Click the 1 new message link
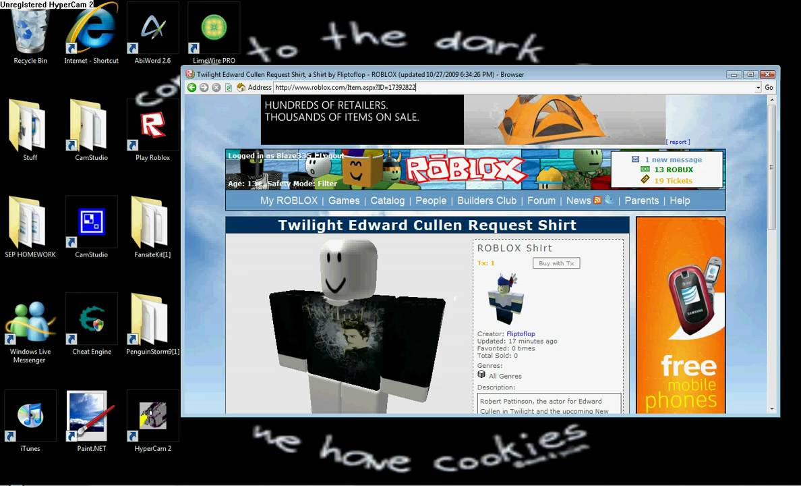This screenshot has height=486, width=801. 674,159
